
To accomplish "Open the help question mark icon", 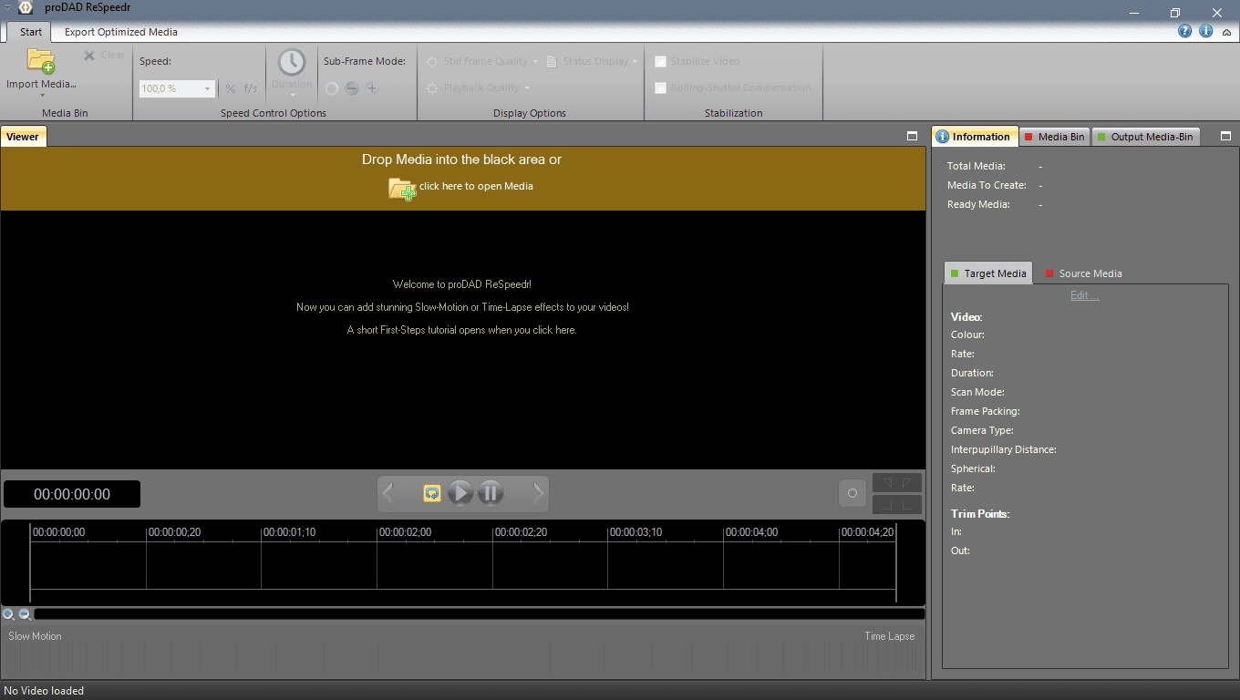I will pos(1184,31).
